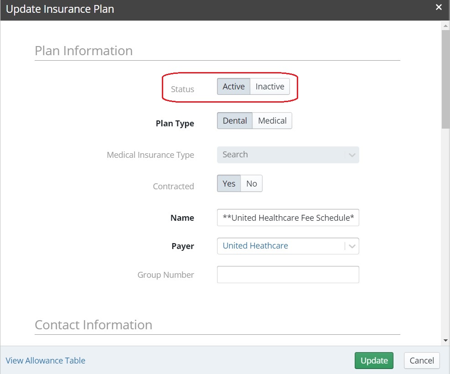Set Contracted to No
450x374 pixels.
[x=252, y=183]
